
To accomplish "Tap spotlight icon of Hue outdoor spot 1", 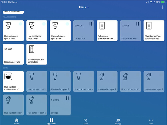I will coord(102,76).
